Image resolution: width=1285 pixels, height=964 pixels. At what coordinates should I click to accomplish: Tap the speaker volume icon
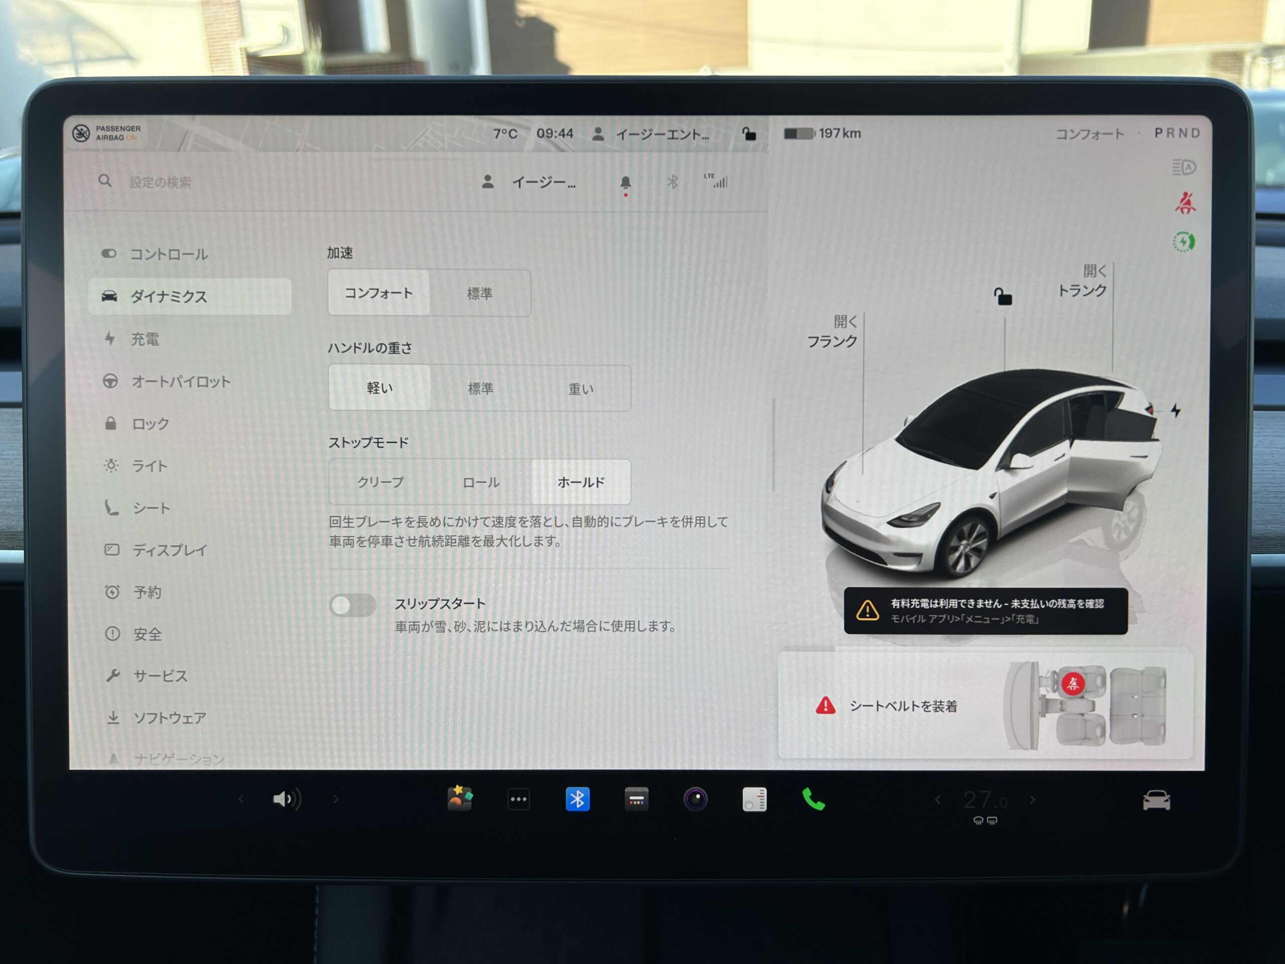tap(287, 799)
